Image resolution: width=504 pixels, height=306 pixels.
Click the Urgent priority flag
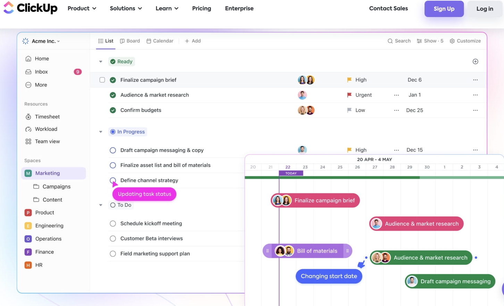click(x=349, y=95)
